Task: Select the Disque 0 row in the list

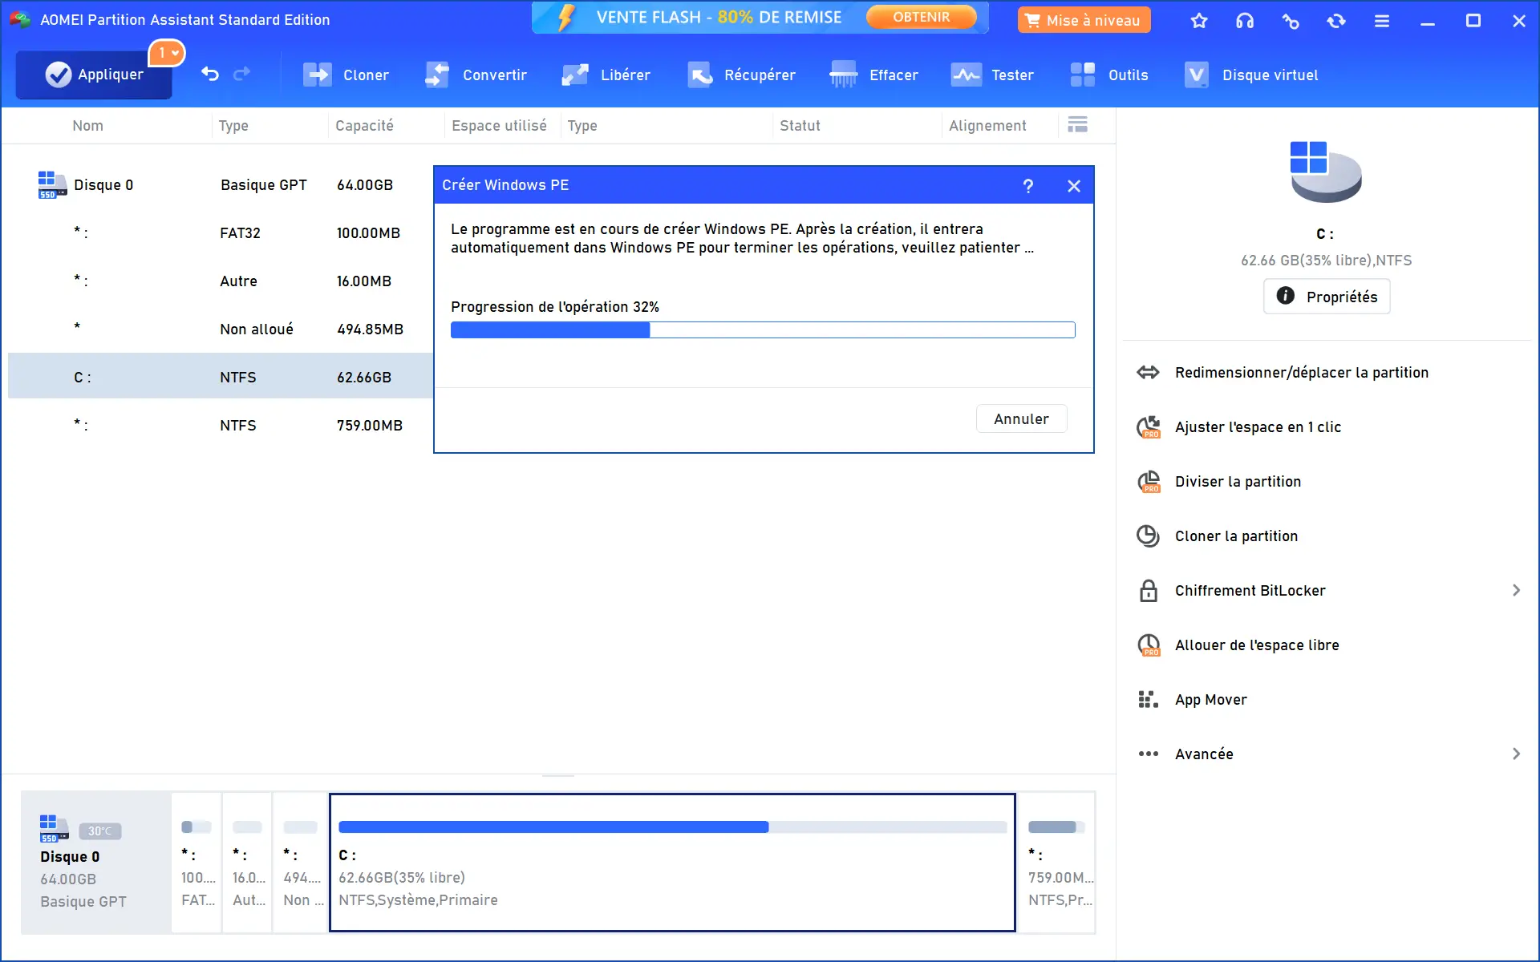Action: (221, 185)
